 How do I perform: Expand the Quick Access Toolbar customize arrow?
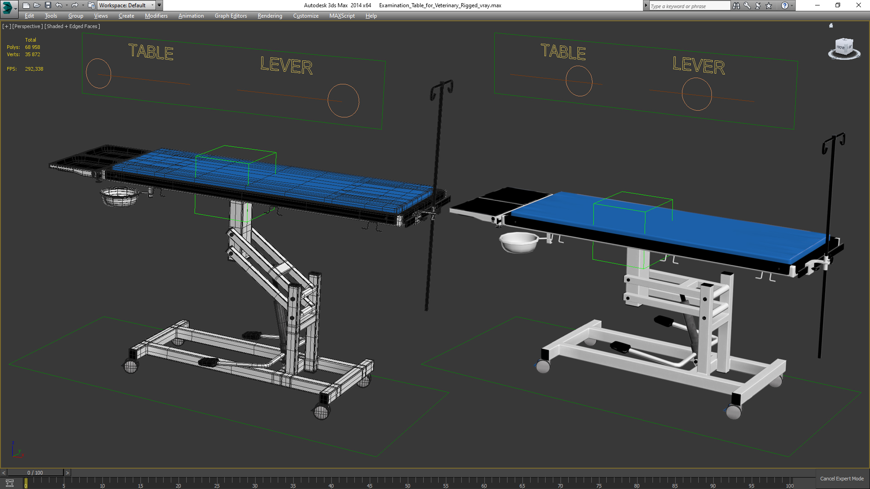[159, 5]
